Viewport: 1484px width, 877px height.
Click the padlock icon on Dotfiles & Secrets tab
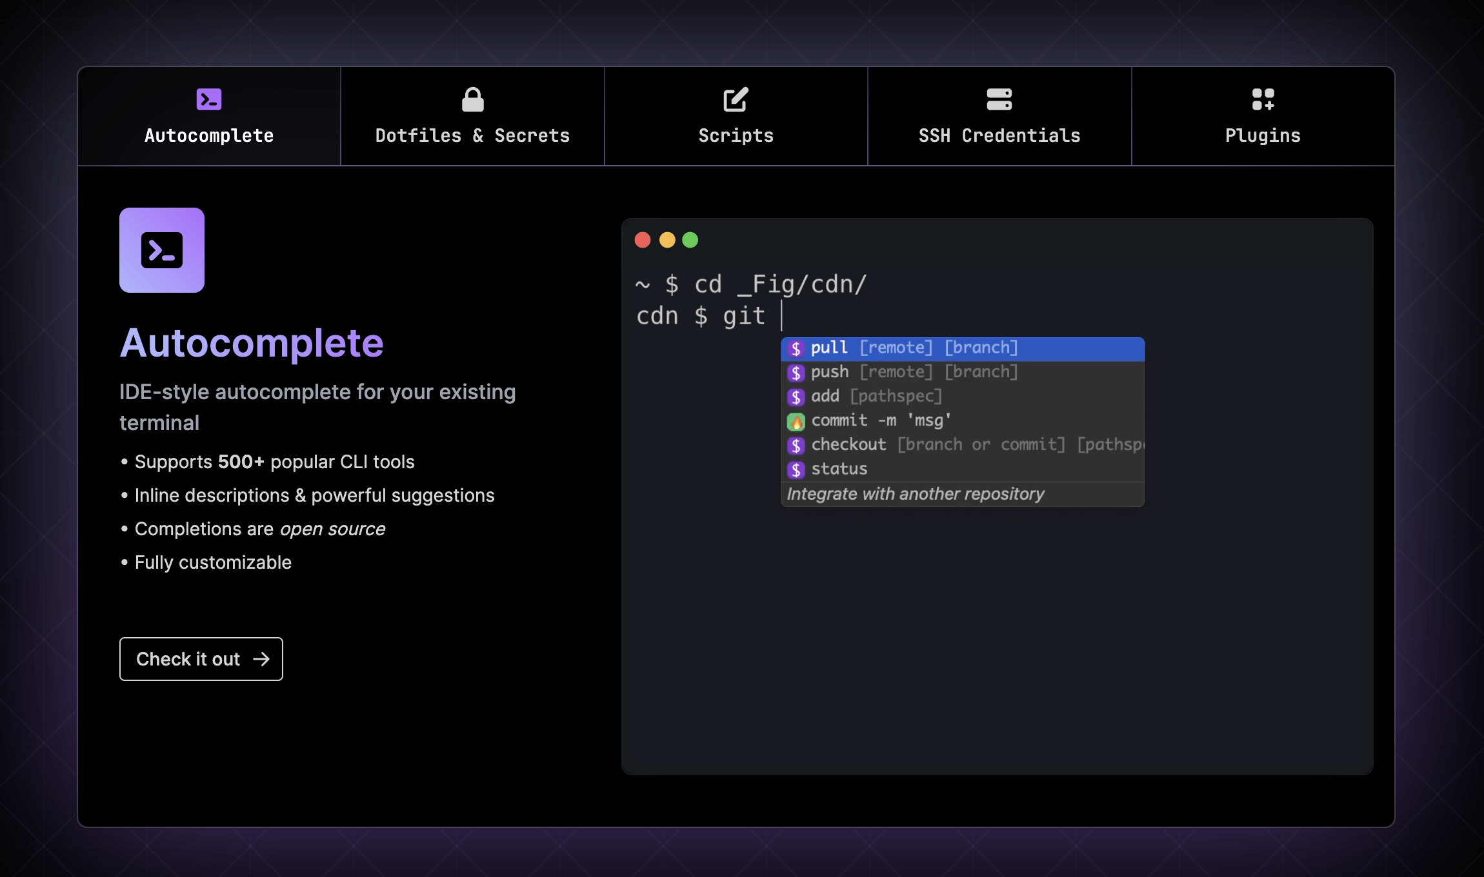click(472, 97)
